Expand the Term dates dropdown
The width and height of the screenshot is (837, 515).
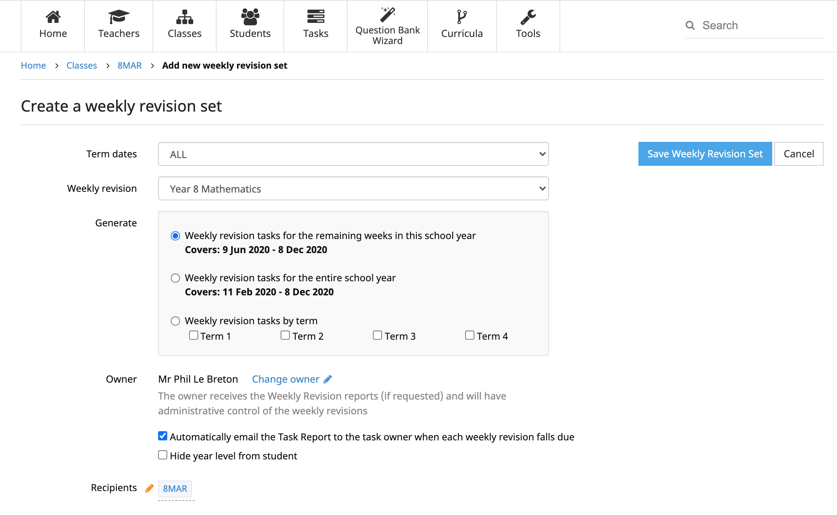click(x=353, y=154)
